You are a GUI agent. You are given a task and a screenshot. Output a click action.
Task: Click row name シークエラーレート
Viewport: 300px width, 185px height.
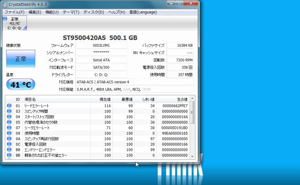pos(37,128)
